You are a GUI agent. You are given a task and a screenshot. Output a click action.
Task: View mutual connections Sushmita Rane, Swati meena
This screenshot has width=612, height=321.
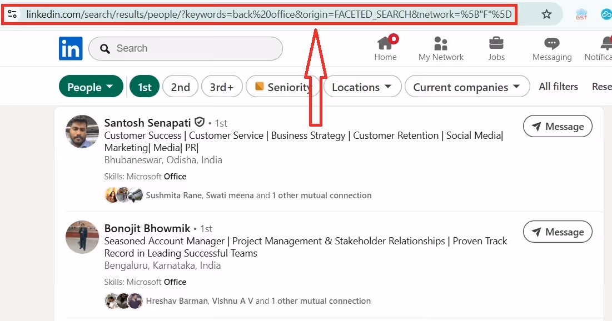[258, 195]
